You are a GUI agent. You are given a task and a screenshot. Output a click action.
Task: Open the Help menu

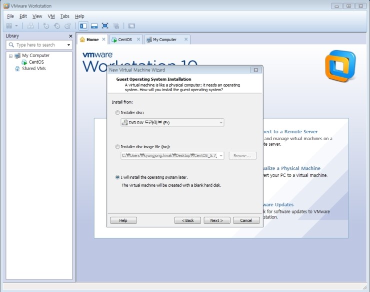coord(79,16)
